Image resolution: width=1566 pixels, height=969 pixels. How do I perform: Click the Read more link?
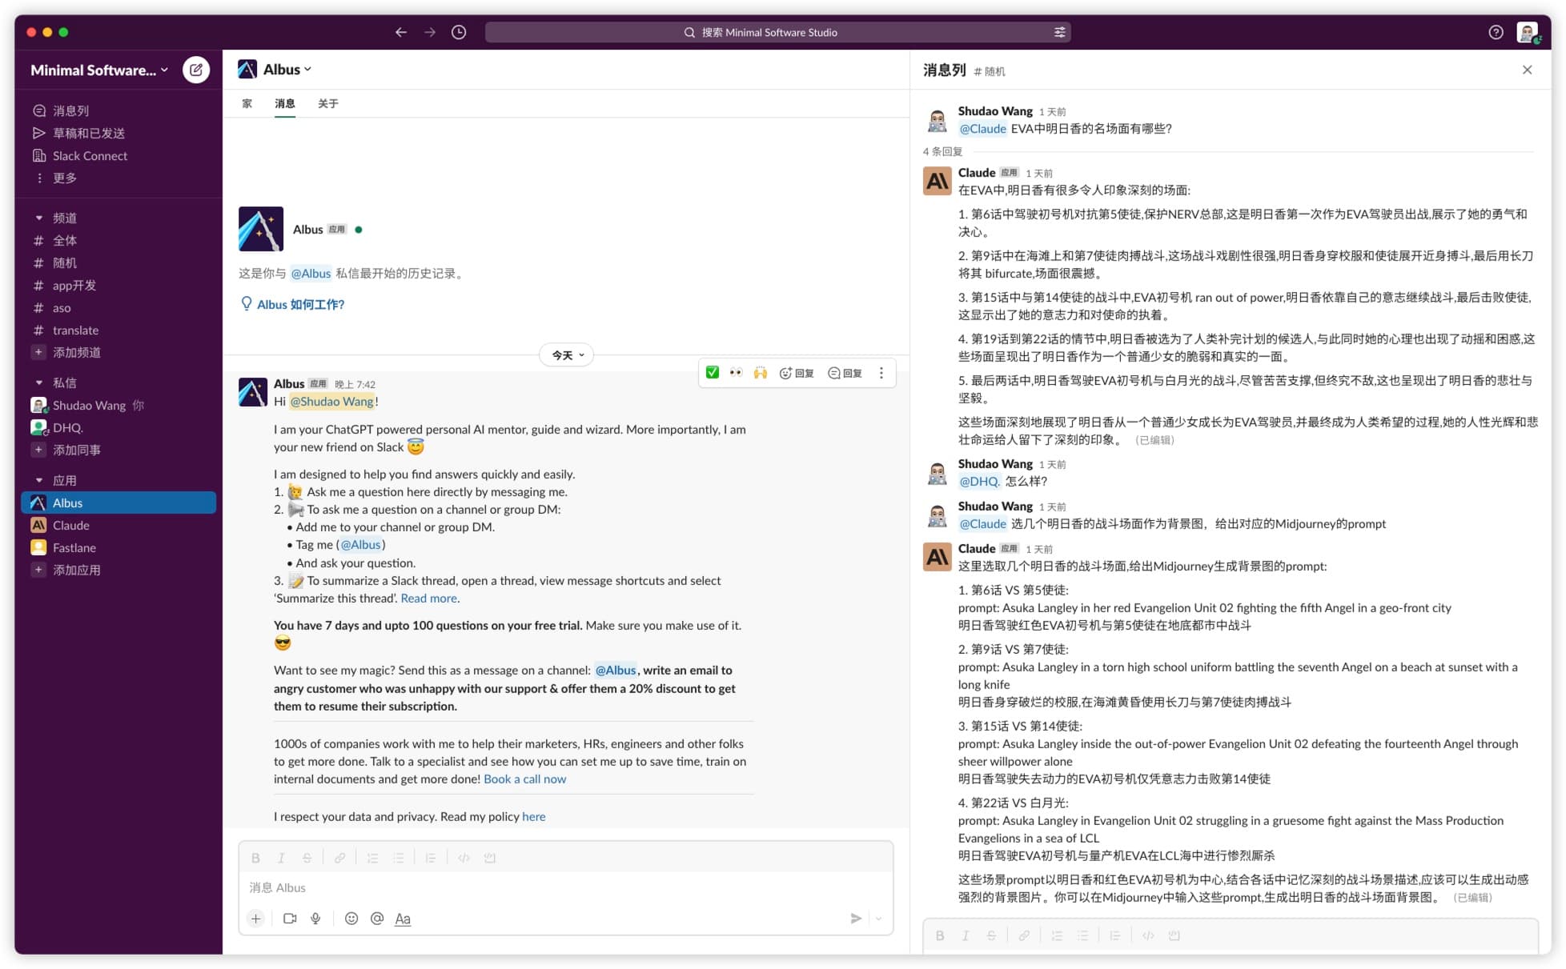[x=429, y=599]
